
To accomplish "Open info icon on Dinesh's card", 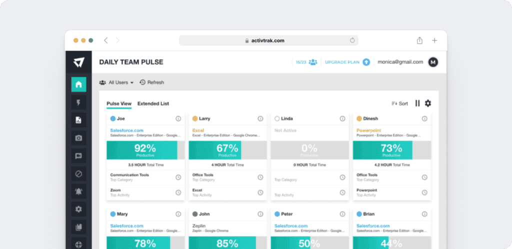I will point(424,119).
